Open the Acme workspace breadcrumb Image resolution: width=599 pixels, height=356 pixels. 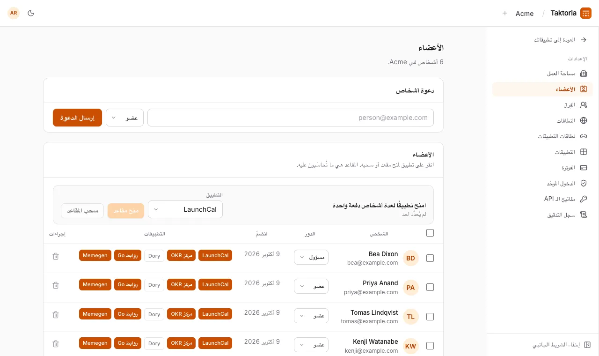[x=525, y=14]
